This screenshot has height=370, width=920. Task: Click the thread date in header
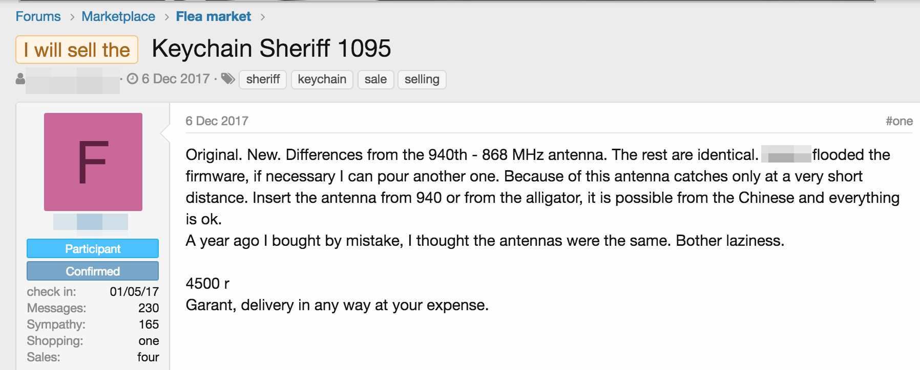point(175,79)
